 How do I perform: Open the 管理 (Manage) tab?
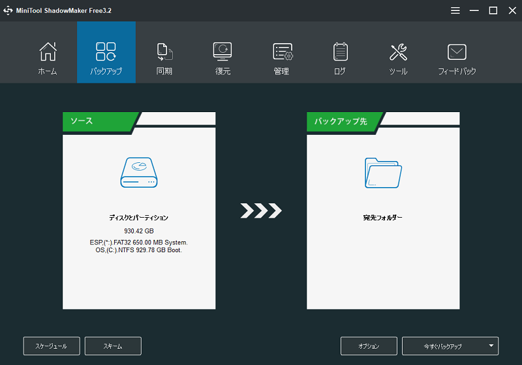click(281, 53)
